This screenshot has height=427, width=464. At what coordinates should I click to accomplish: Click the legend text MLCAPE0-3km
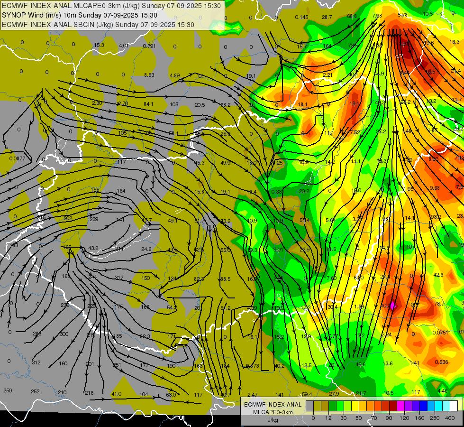273,412
